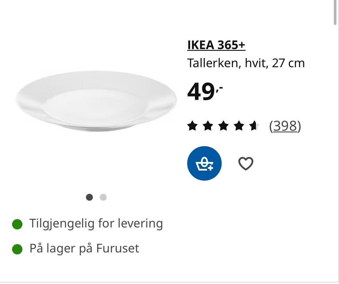339x284 pixels.
Task: Click the fourth rating star
Action: (x=239, y=126)
